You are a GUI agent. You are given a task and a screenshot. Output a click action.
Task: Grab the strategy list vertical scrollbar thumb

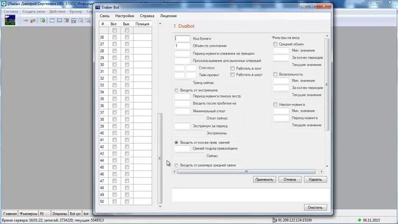tap(160, 158)
